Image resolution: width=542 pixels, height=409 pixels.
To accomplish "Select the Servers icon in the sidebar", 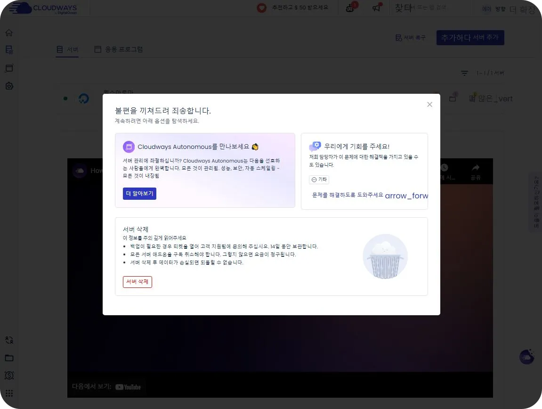I will (8, 50).
